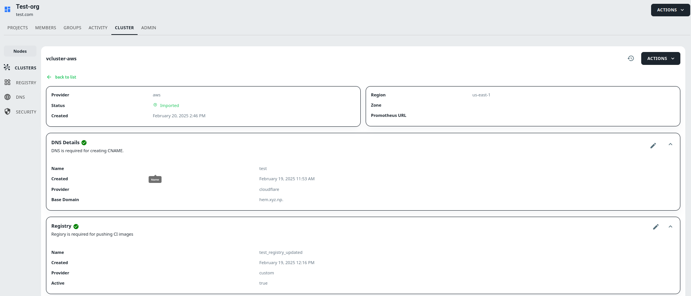Click the aws provider value
This screenshot has height=296, width=691.
click(x=157, y=95)
